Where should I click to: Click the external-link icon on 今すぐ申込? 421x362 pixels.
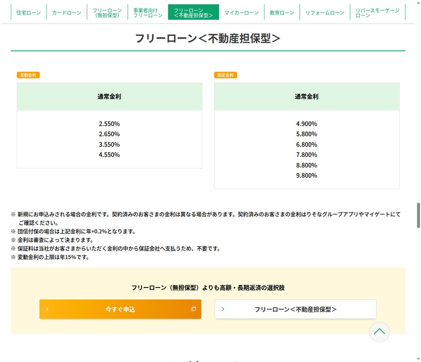click(x=193, y=309)
